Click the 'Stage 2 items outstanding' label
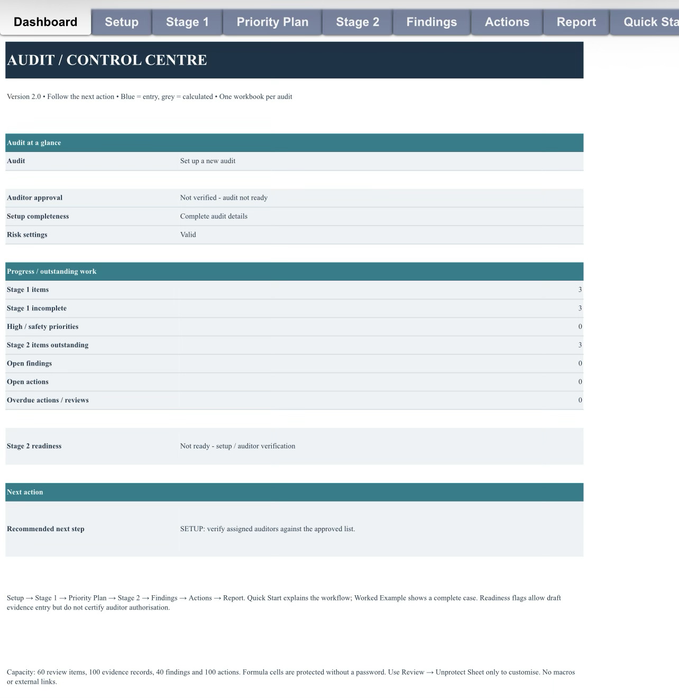 click(x=48, y=345)
